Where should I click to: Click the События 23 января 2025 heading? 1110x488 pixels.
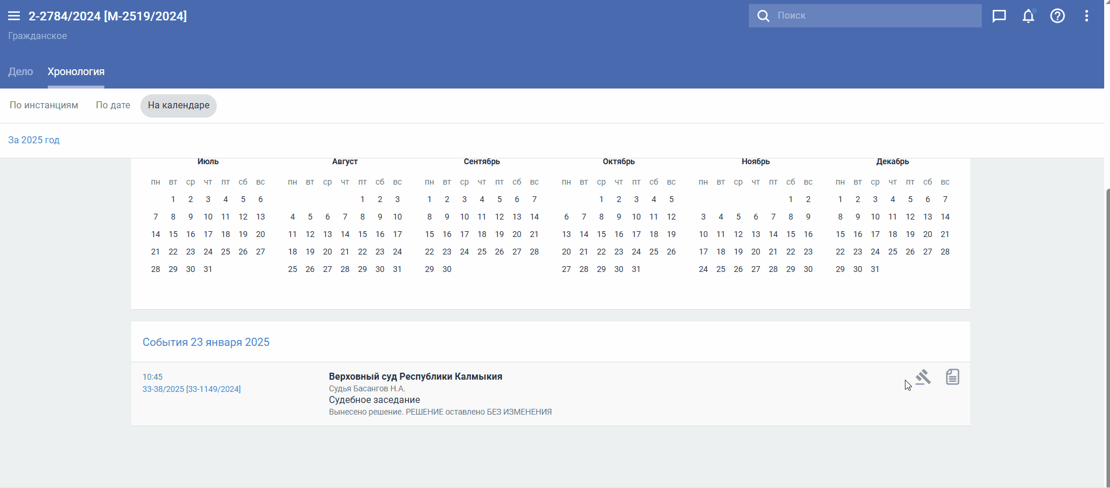[x=206, y=342]
